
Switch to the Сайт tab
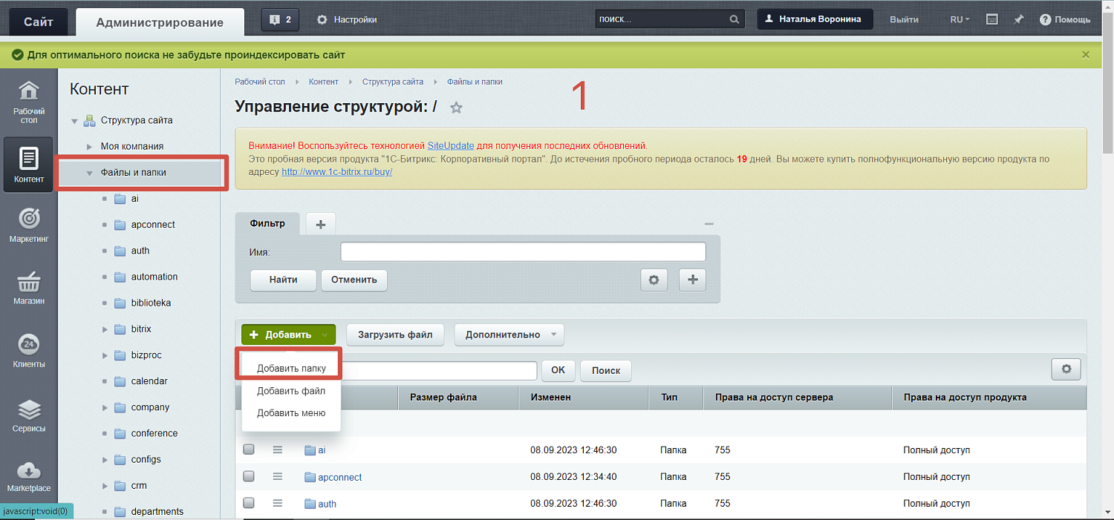click(37, 21)
